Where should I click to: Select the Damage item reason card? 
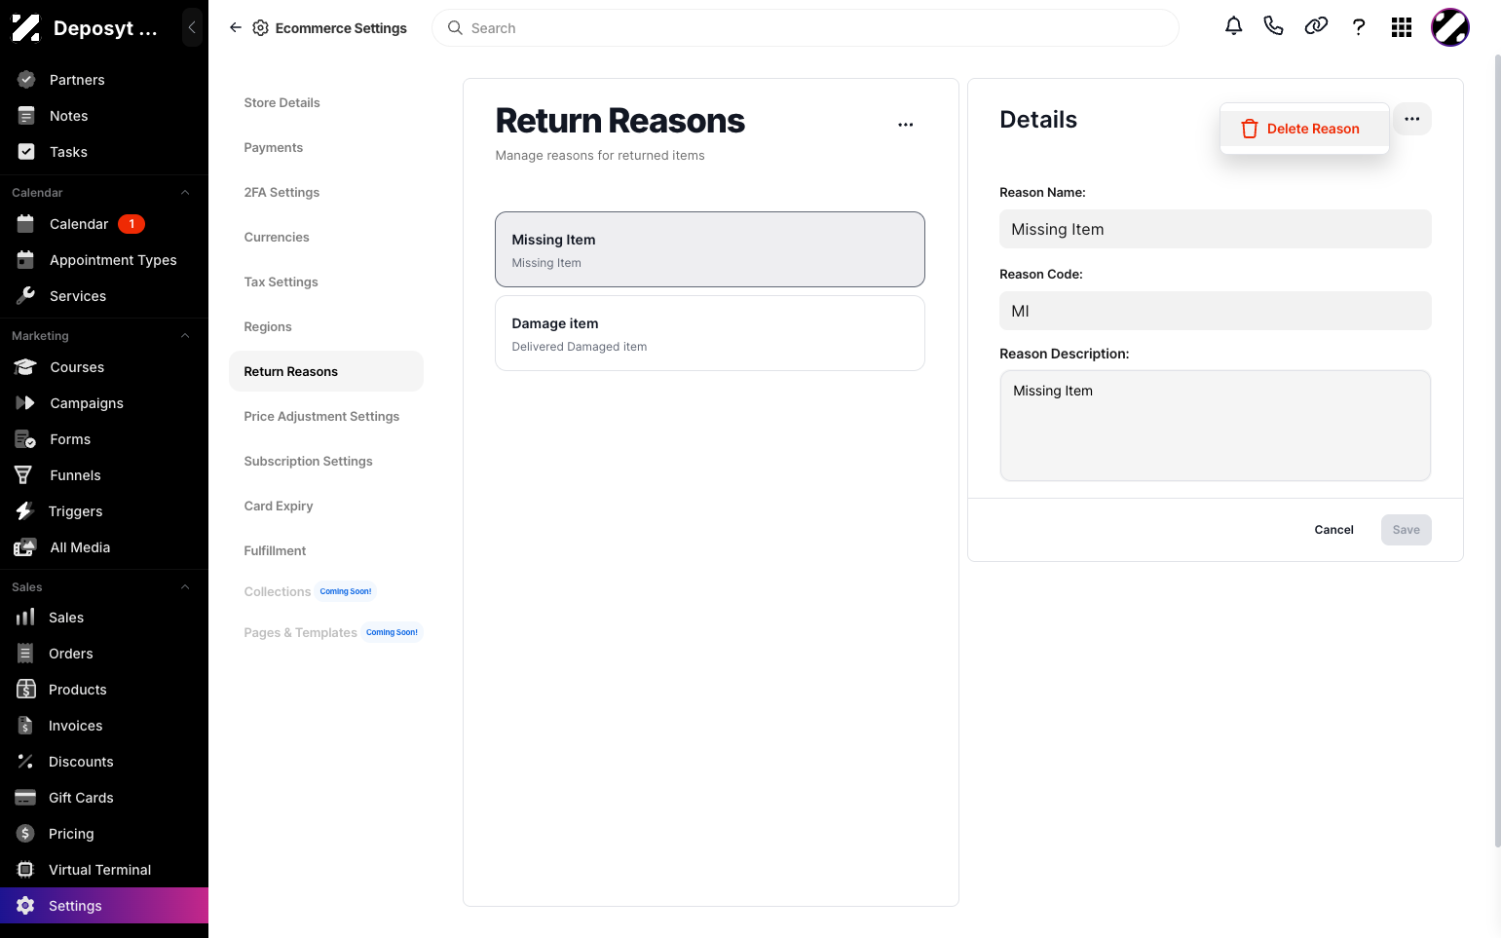click(x=710, y=333)
